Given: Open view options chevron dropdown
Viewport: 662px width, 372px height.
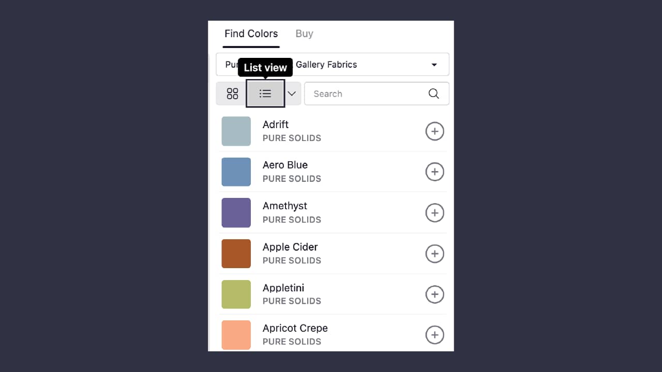Looking at the screenshot, I should pos(292,94).
